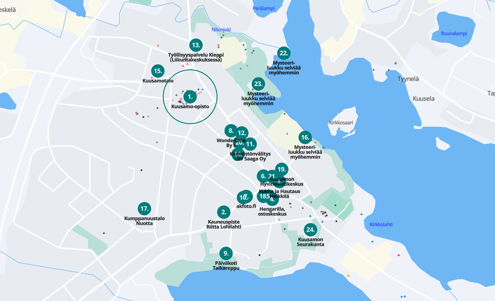Open map marker number 19
The width and height of the screenshot is (495, 301).
coord(281,169)
